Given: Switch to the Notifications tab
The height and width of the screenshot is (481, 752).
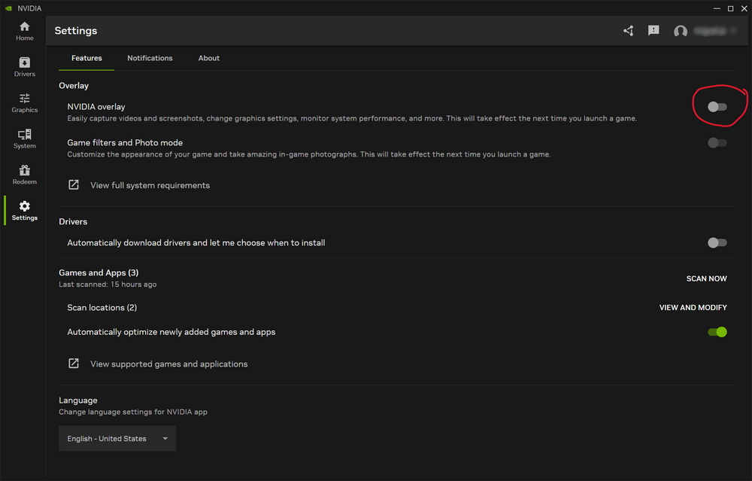Looking at the screenshot, I should tap(150, 58).
